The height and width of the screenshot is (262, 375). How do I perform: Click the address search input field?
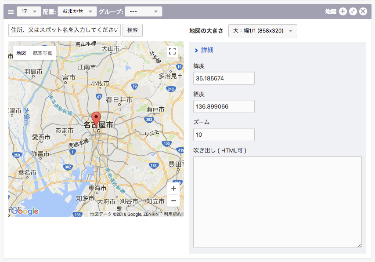64,30
